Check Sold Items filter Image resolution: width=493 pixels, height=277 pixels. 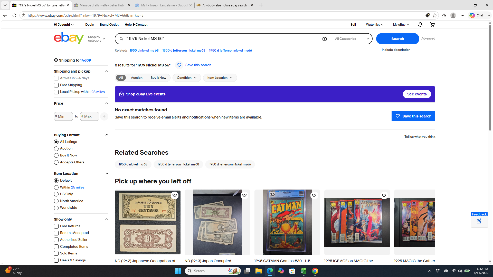(x=56, y=253)
